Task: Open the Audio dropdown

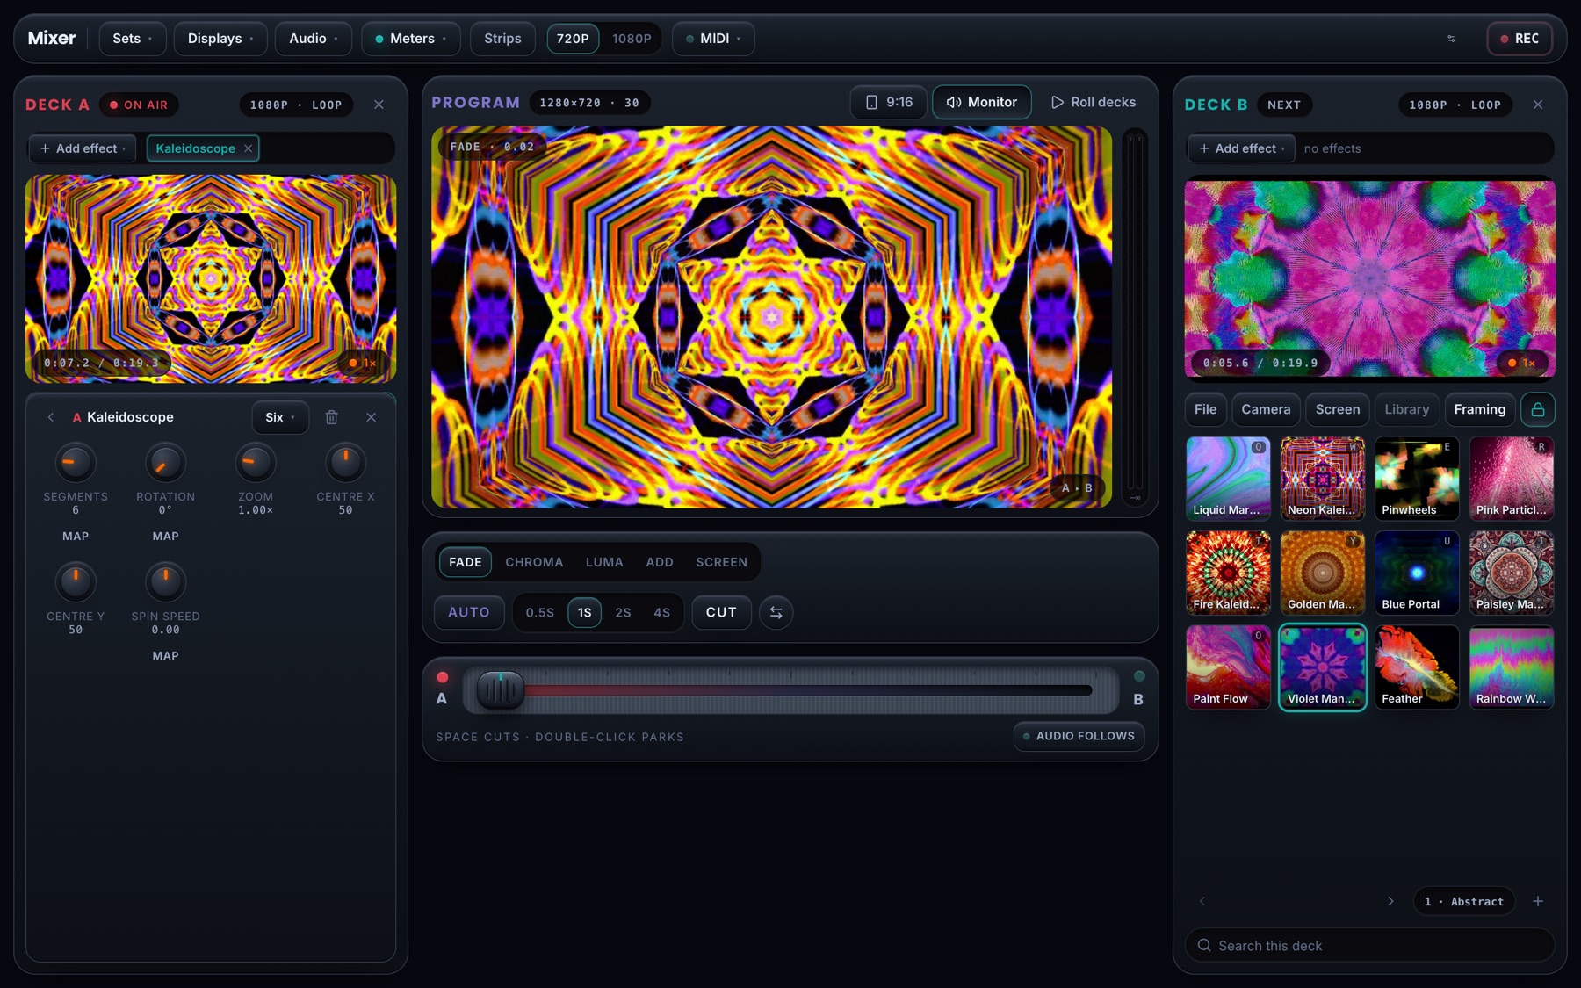Action: 314,39
